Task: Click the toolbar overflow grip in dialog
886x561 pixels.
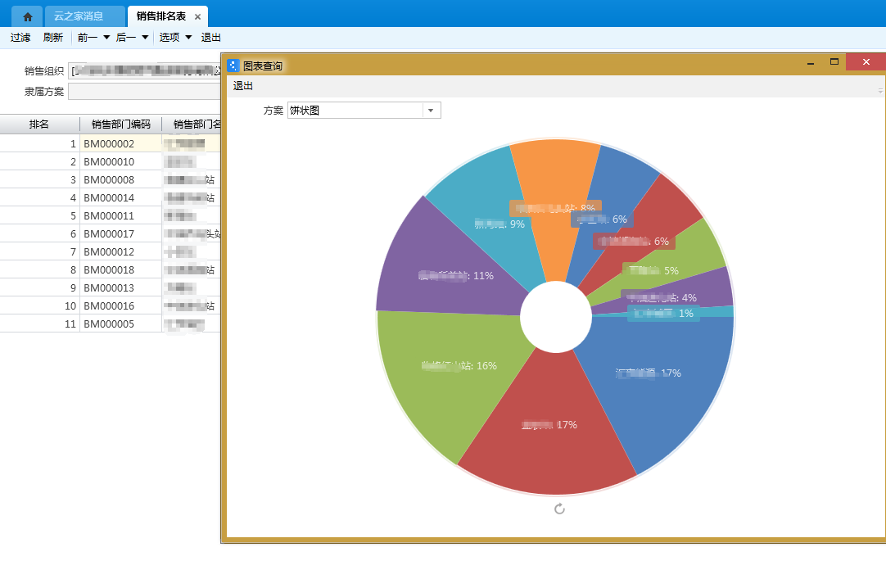Action: click(880, 89)
